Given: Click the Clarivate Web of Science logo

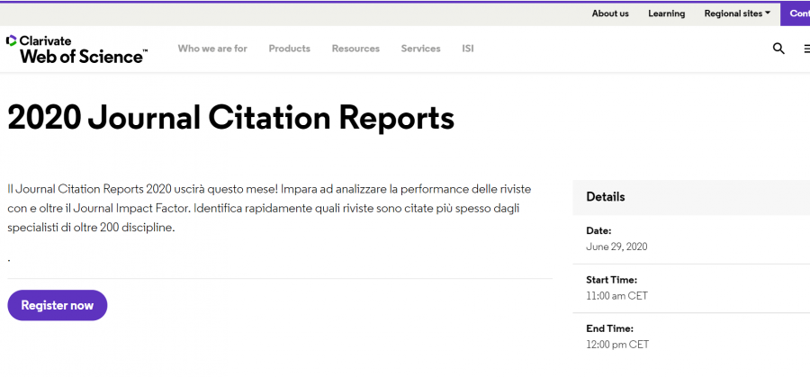Looking at the screenshot, I should pyautogui.click(x=77, y=49).
